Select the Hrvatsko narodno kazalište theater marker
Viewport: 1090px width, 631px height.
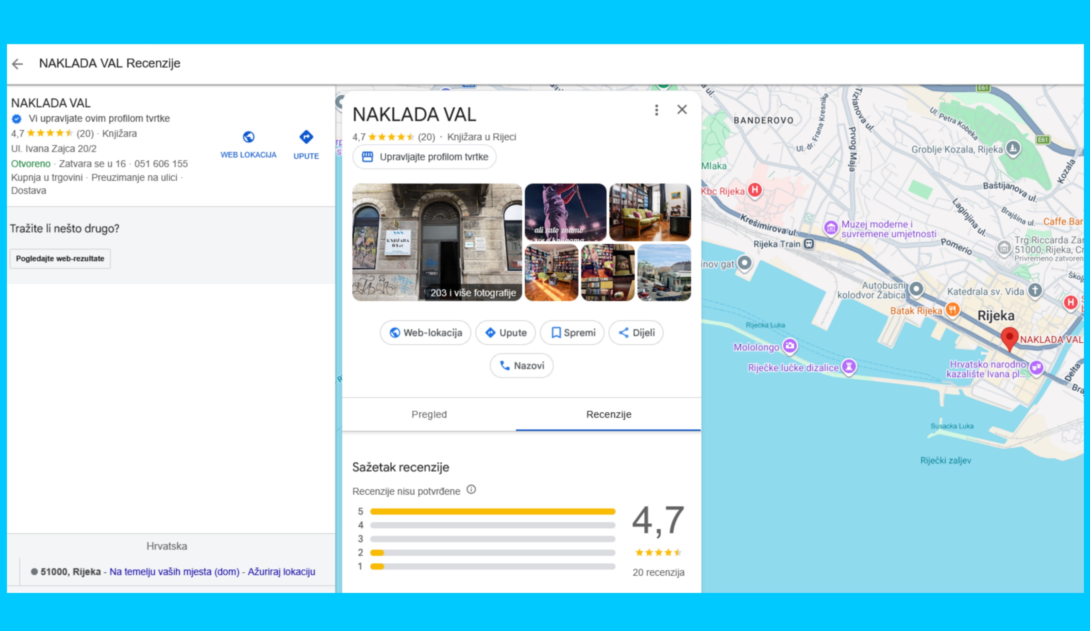(x=1036, y=368)
